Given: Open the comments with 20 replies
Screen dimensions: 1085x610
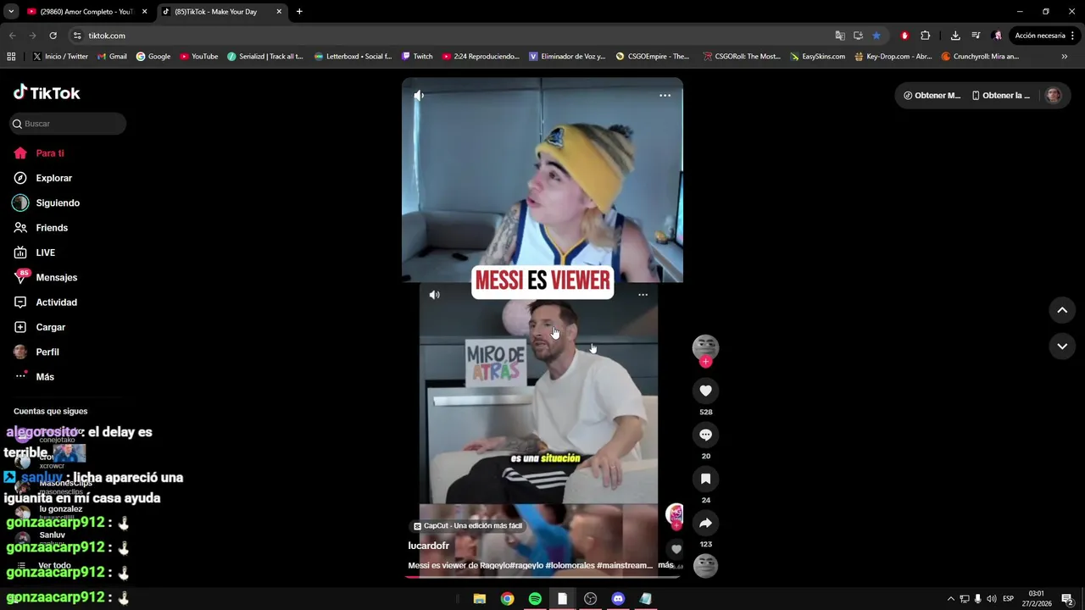Looking at the screenshot, I should pyautogui.click(x=705, y=435).
